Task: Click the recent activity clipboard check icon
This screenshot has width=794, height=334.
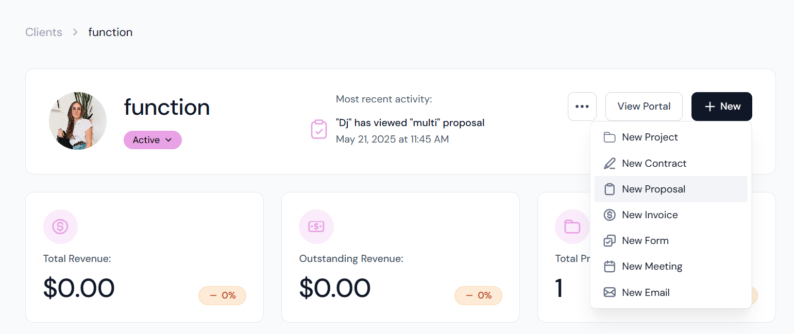Action: pos(319,129)
